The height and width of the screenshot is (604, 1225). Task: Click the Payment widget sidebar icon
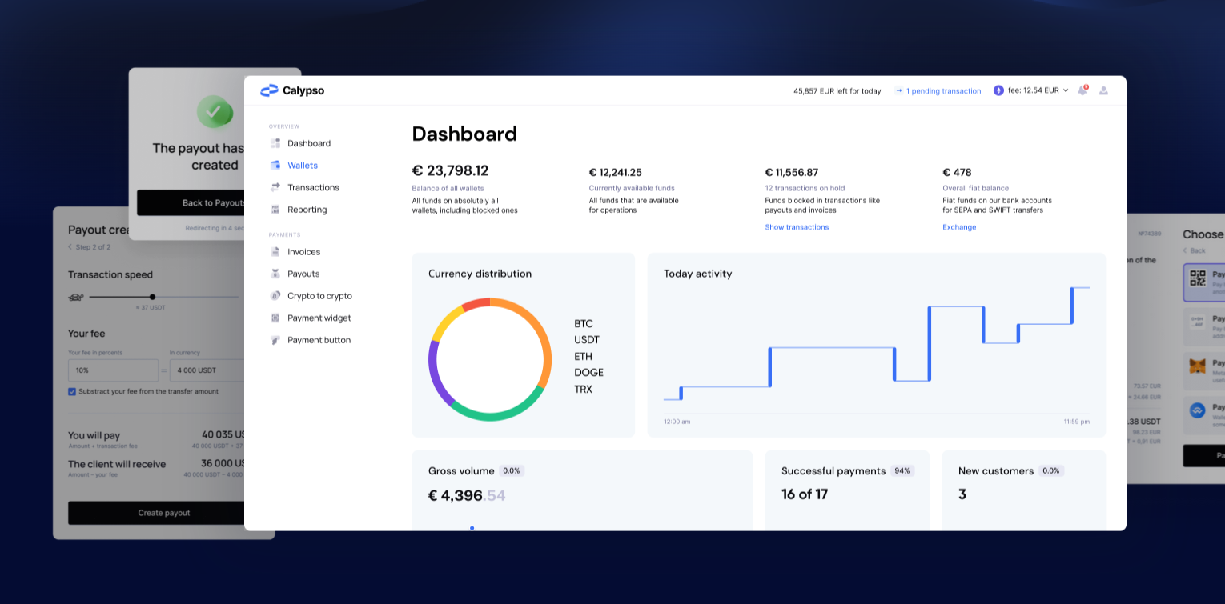coord(275,318)
